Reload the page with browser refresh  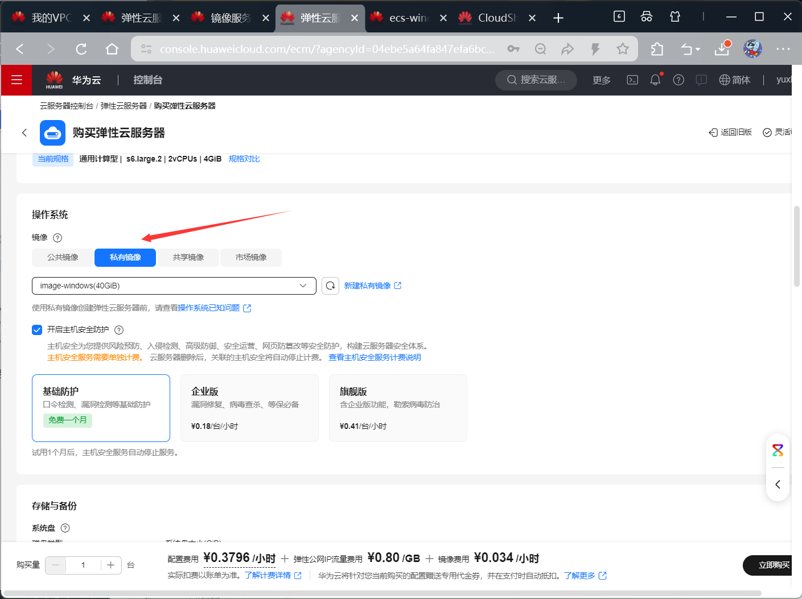[x=81, y=49]
